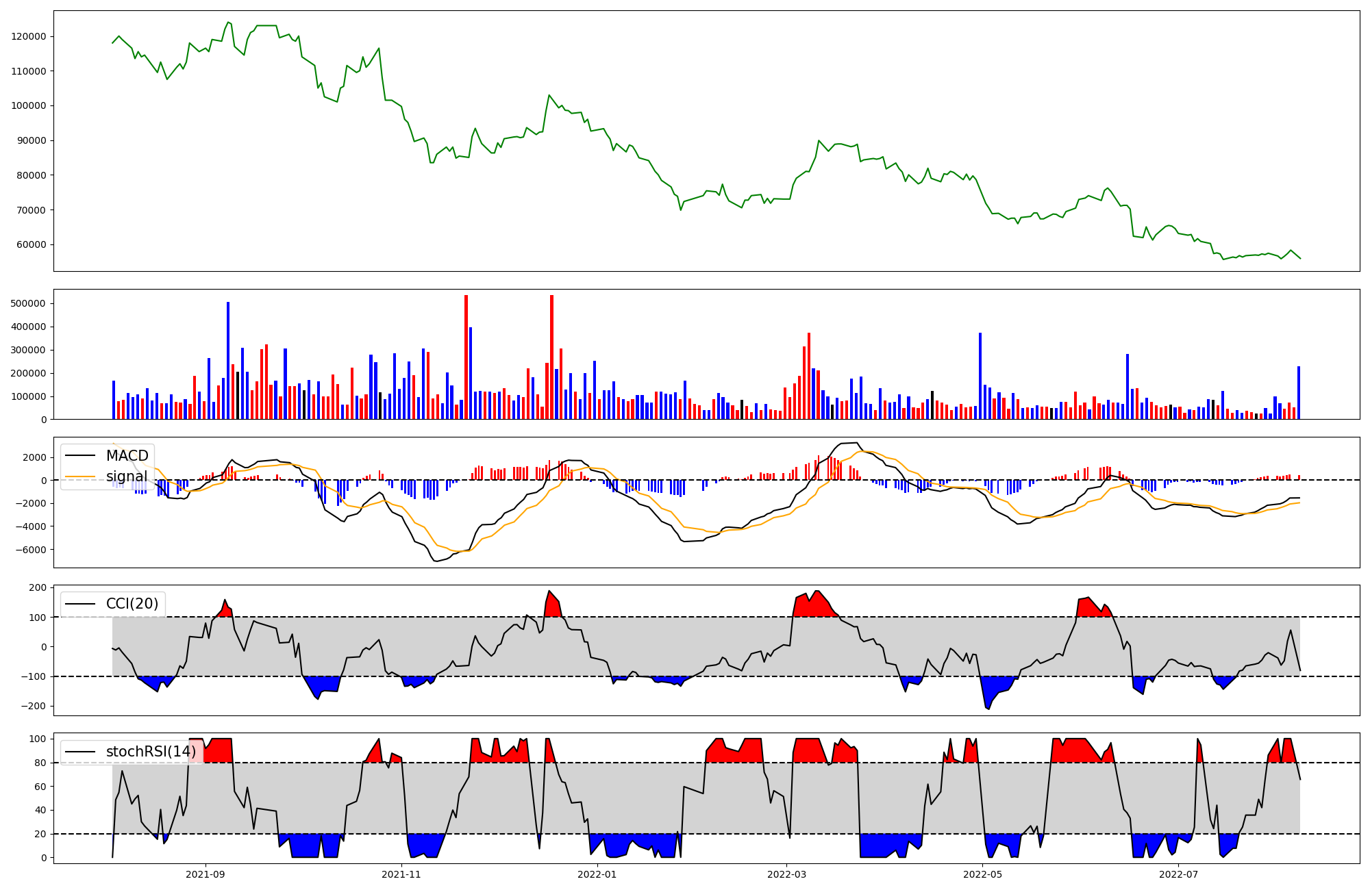
Task: Click the -6000 MACD axis label
Action: tap(30, 550)
